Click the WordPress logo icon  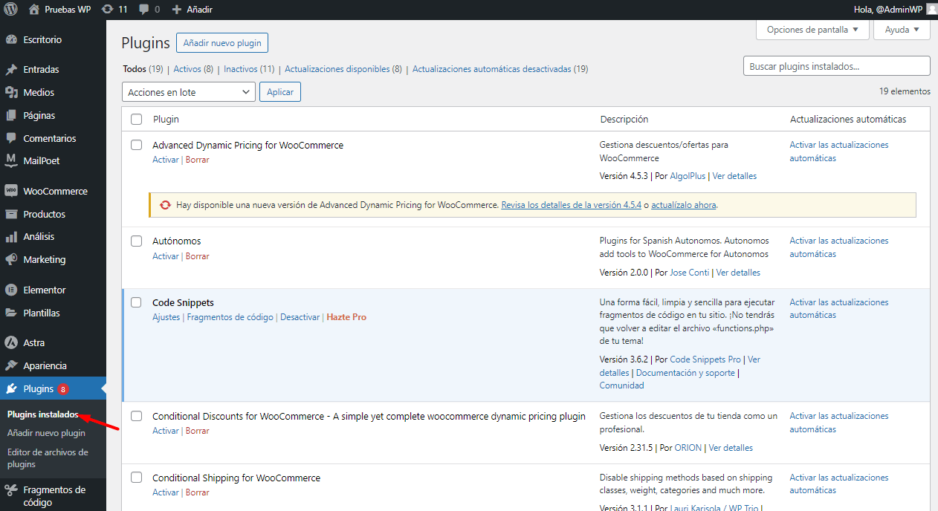coord(11,9)
